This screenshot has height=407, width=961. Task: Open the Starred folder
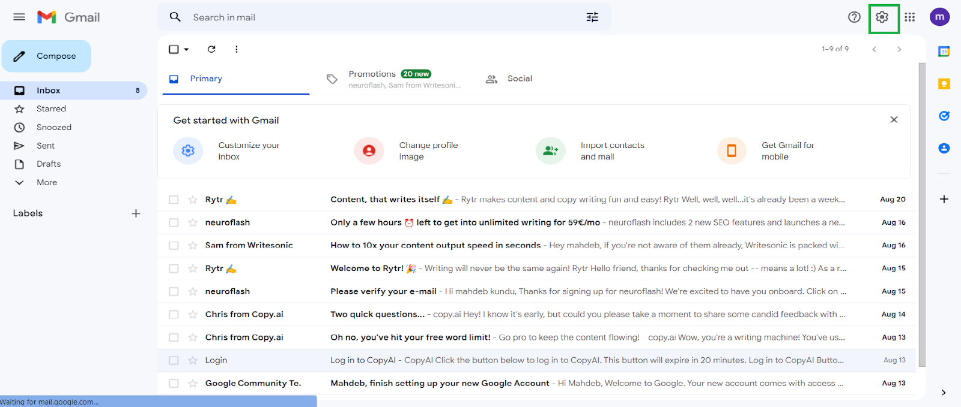pos(74,108)
